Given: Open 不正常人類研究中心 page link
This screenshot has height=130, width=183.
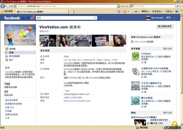Looking at the screenshot, I should click(x=152, y=83).
